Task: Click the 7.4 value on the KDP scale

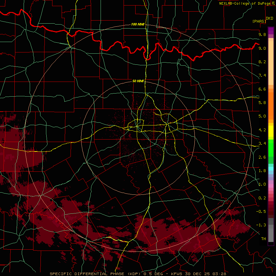Action: click(262, 75)
